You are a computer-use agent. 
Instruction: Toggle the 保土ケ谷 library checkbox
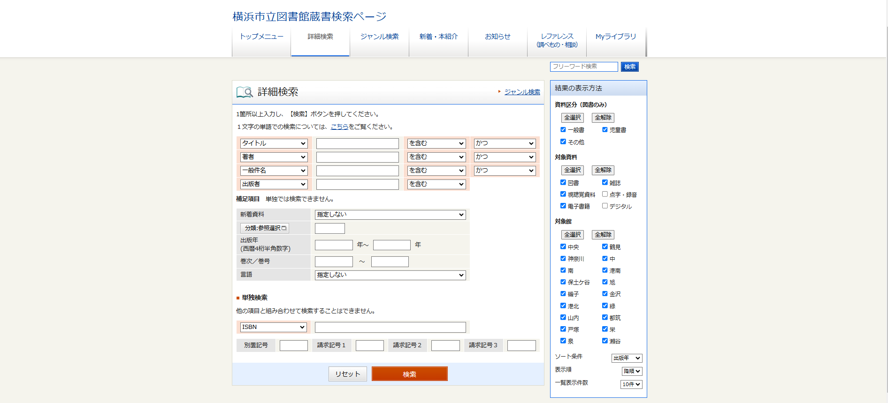coord(563,282)
